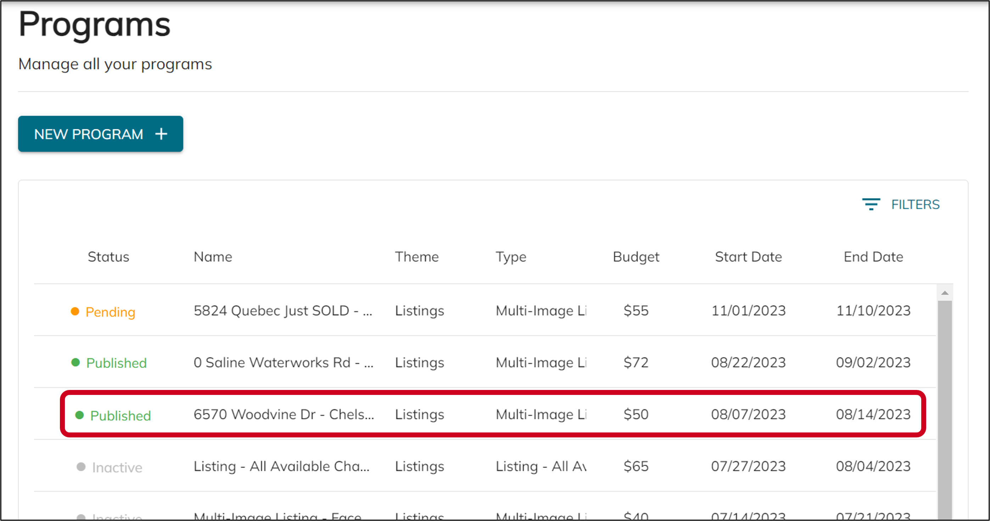Open program 6570 Woodvine Dr

point(284,414)
